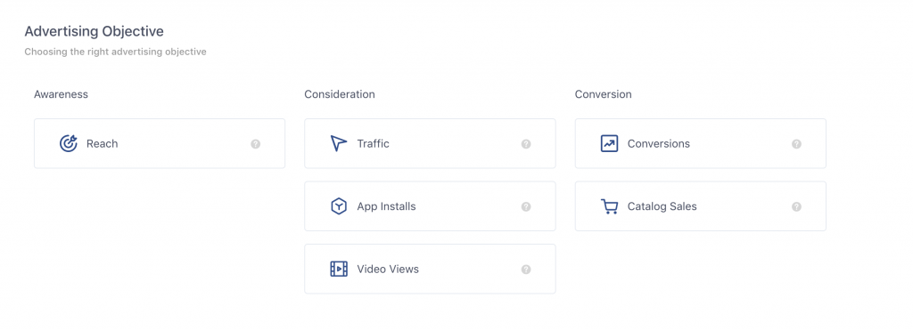Select the Reach objective label
The height and width of the screenshot is (330, 913).
tap(102, 143)
